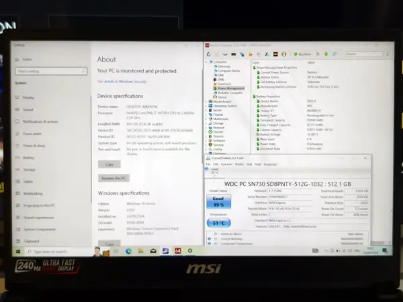403x302 pixels.
Task: Click the Find a setting search box
Action: tap(51, 71)
